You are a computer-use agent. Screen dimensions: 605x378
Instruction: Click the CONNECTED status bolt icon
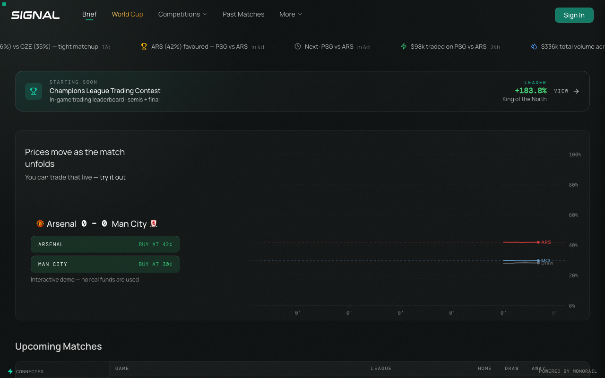point(10,371)
